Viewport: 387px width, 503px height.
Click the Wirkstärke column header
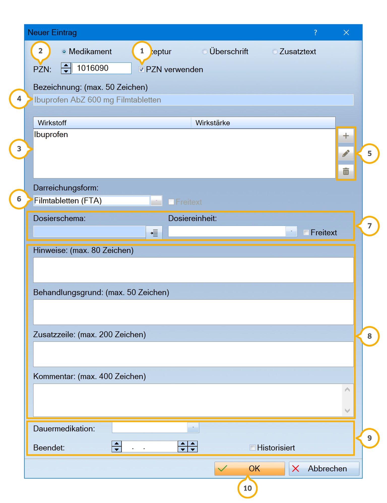coord(263,123)
